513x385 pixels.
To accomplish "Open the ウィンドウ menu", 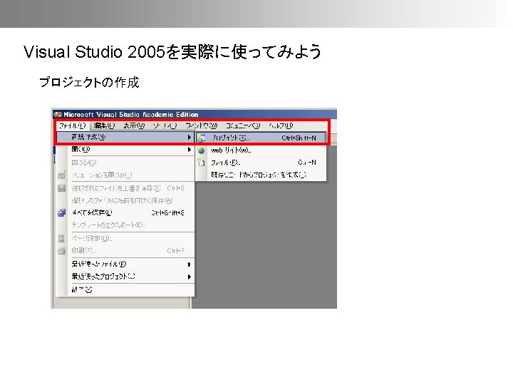I will pyautogui.click(x=202, y=125).
